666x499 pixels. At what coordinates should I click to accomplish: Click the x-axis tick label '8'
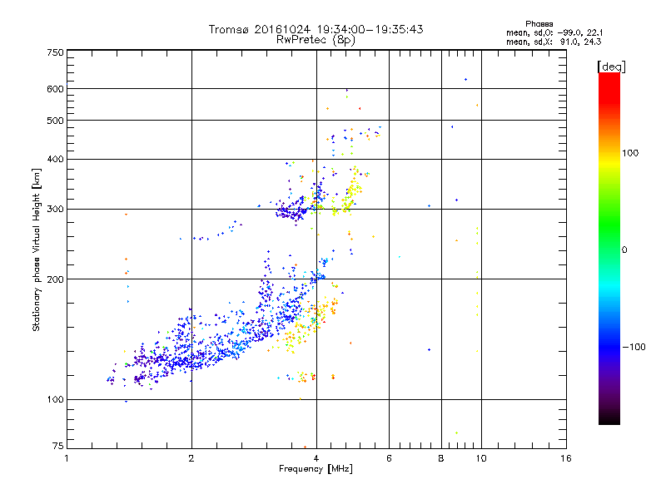point(441,458)
